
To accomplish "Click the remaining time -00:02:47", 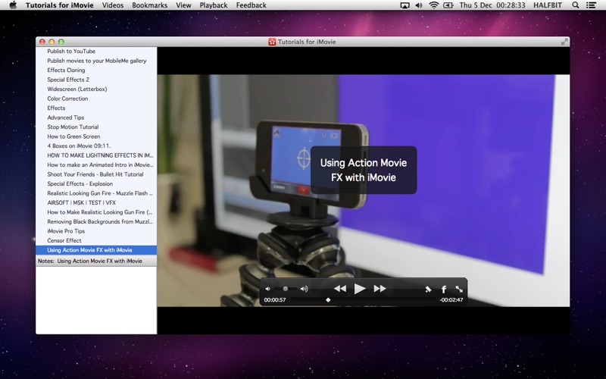I will click(x=451, y=299).
